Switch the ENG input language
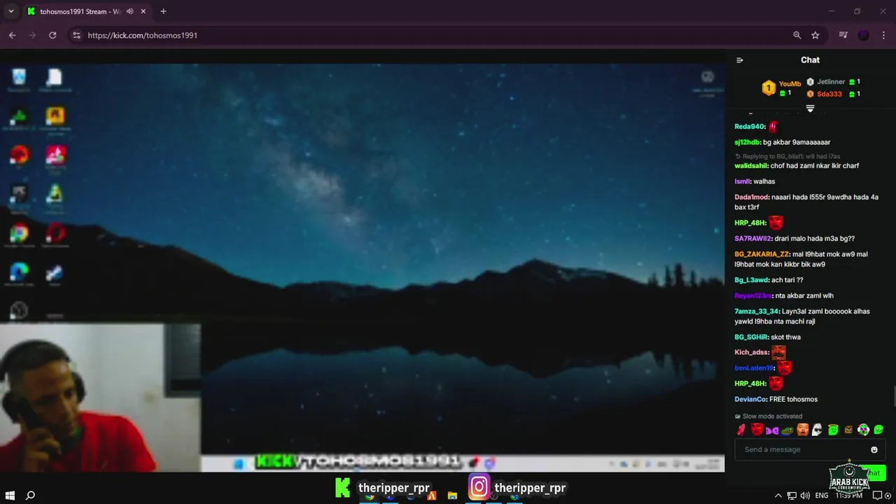Screen dimensions: 896x504 coord(822,496)
